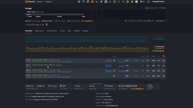Click the Hive OS logo
The height and width of the screenshot is (108, 193).
coord(30,1)
